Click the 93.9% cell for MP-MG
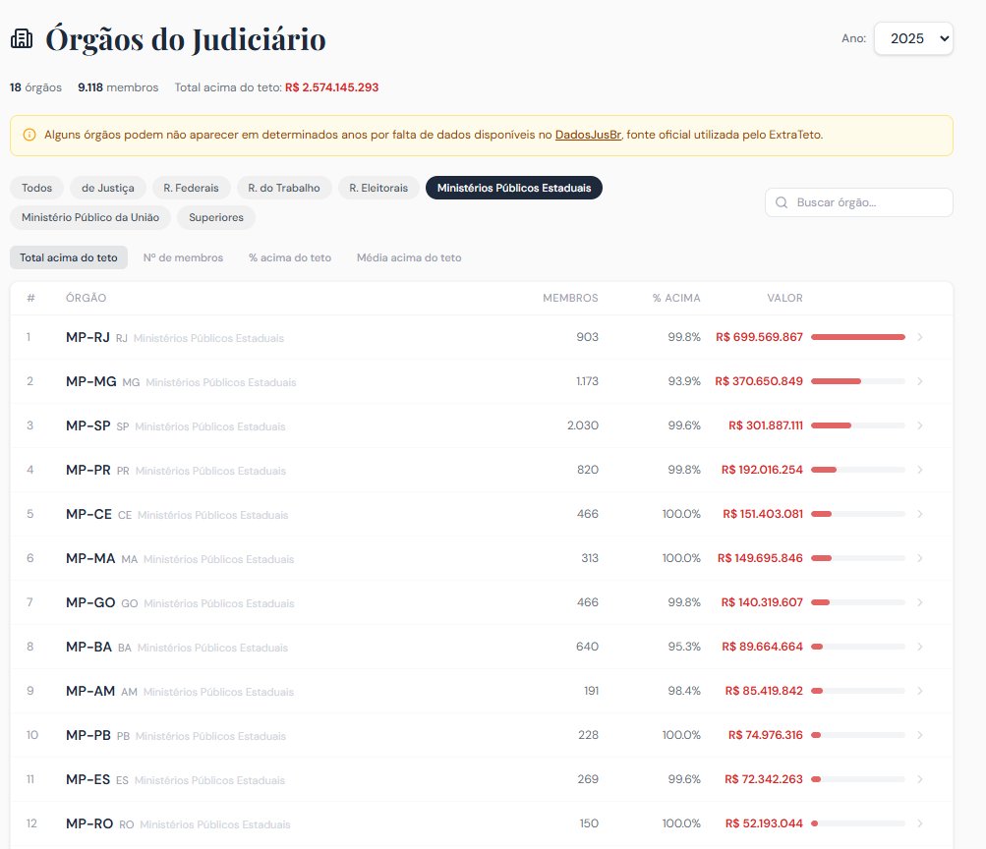This screenshot has height=849, width=986. pyautogui.click(x=684, y=381)
